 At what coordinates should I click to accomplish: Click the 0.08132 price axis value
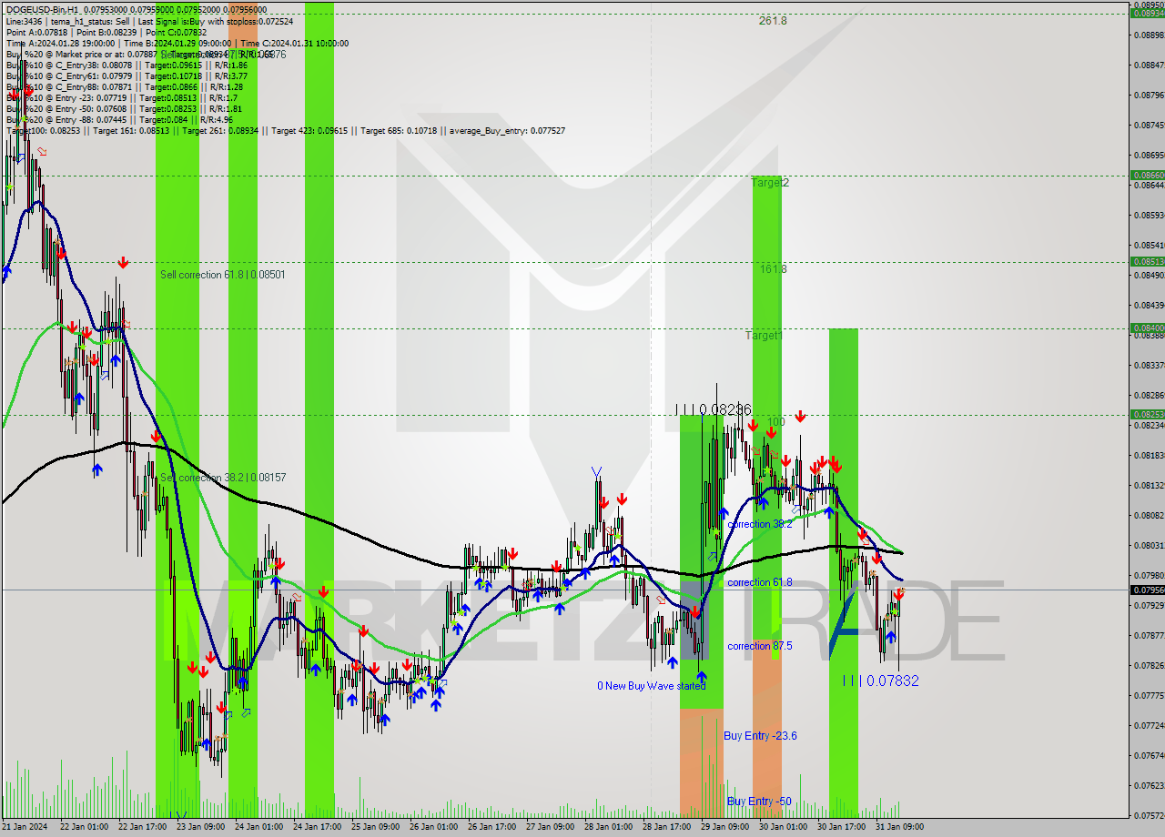1149,485
